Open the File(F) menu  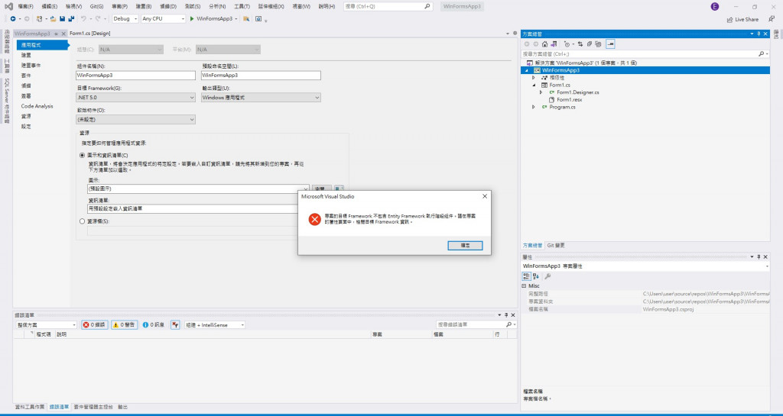pos(25,6)
